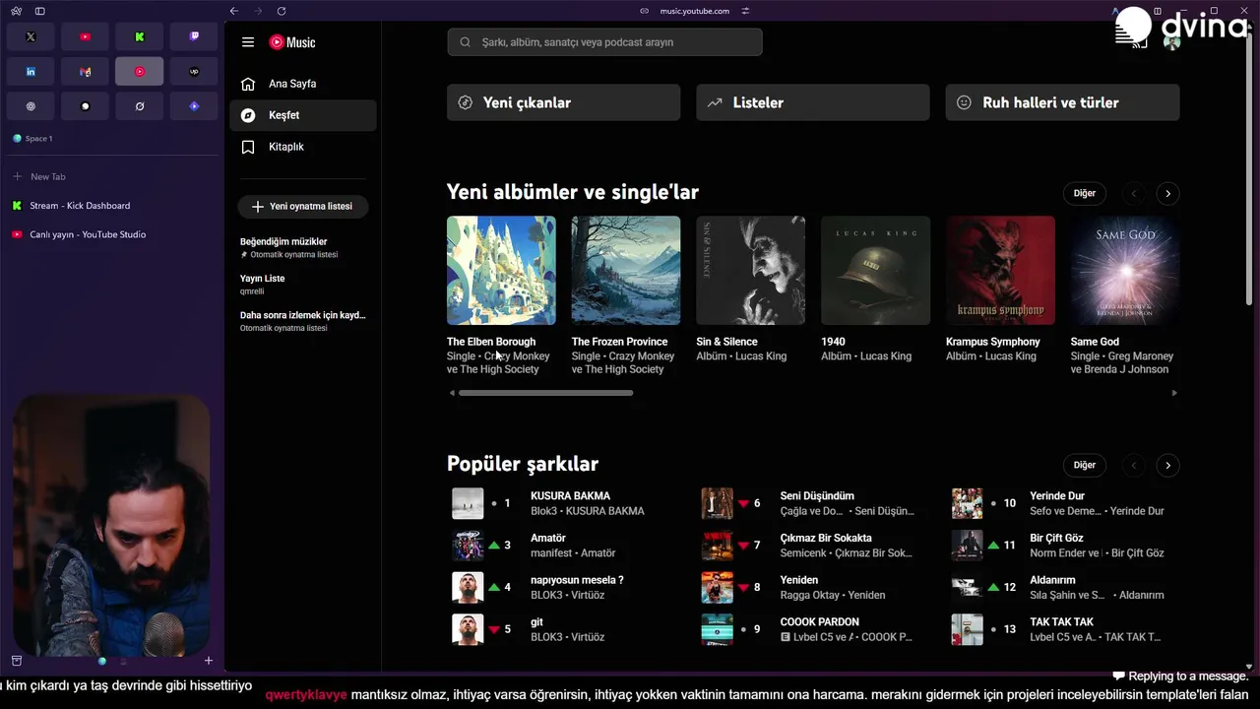The width and height of the screenshot is (1260, 709).
Task: Select Keşfet in the navigation menu
Action: pyautogui.click(x=303, y=115)
